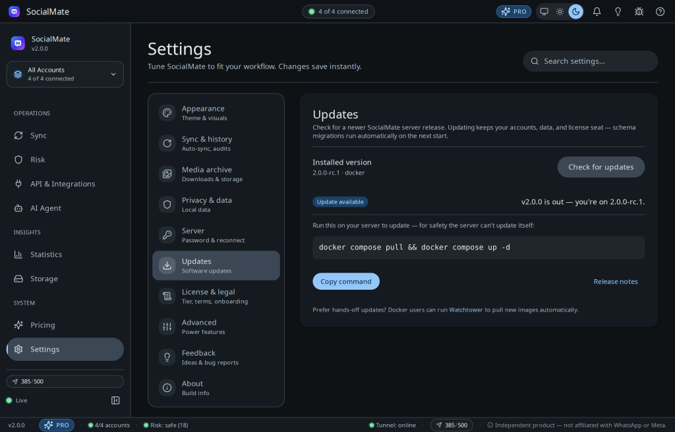
Task: Expand the All Accounts dropdown
Action: 65,74
